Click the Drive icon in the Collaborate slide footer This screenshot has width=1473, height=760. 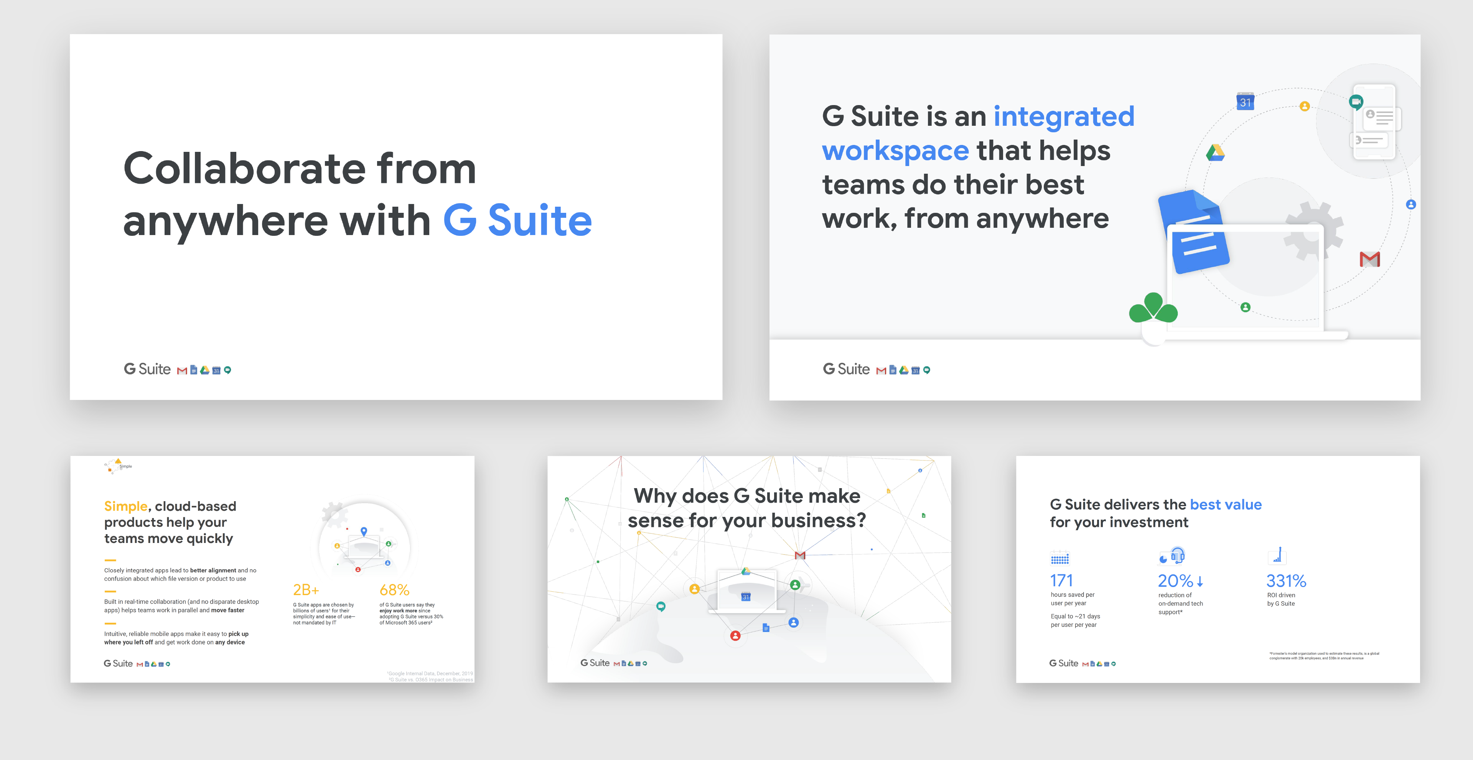coord(205,370)
